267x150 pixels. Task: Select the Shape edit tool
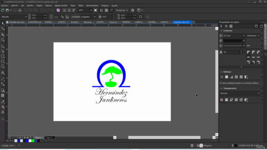click(x=3, y=29)
